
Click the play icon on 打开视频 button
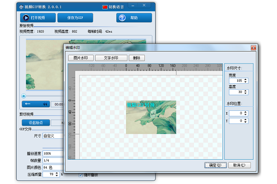click(26, 18)
